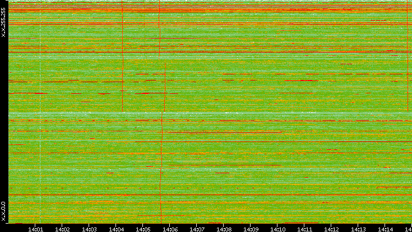Click the 14:01 time axis label

(35, 229)
